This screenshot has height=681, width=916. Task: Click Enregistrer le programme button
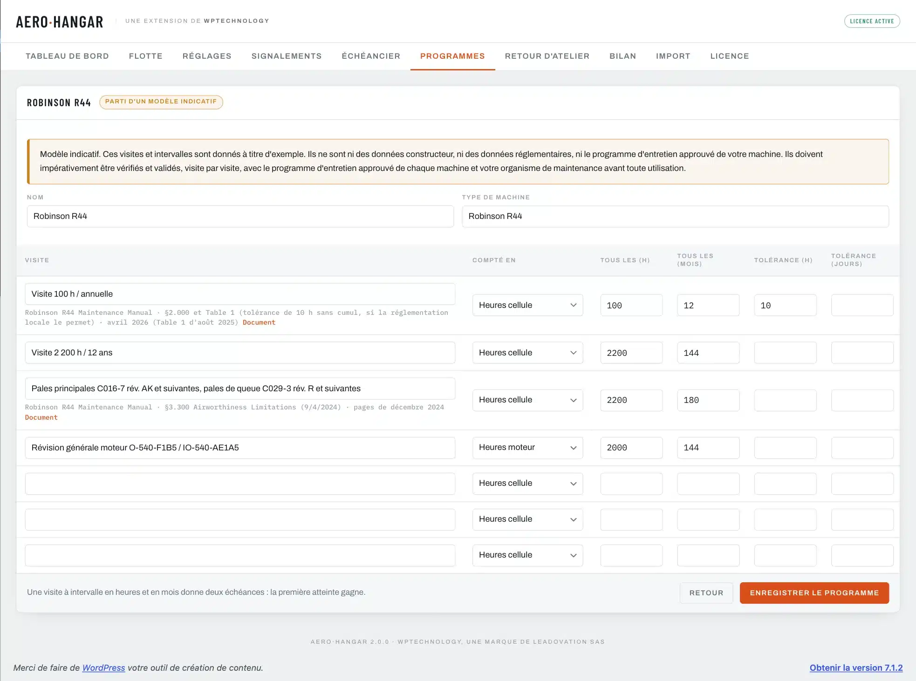pos(814,593)
